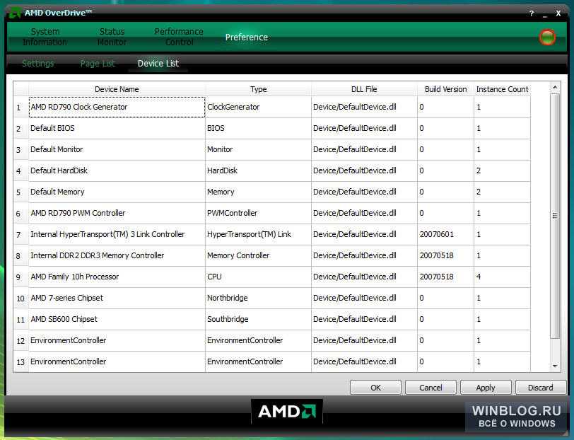Click build version 20070518 in Memory Controller row
The height and width of the screenshot is (440, 574).
point(445,255)
